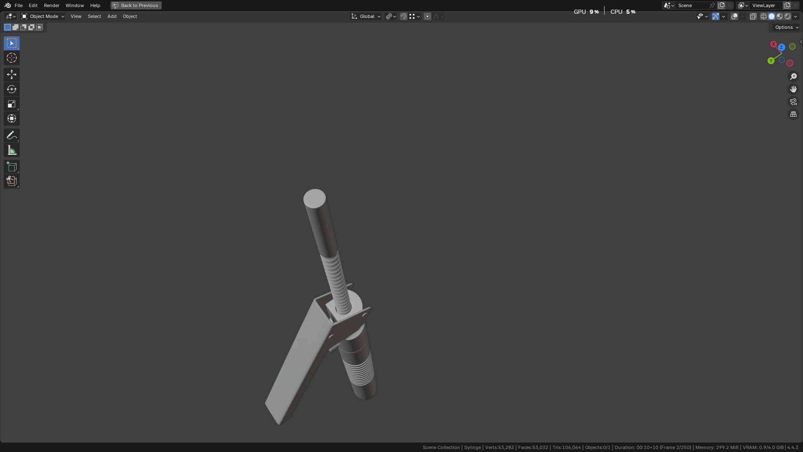Switch to material preview shading
This screenshot has width=803, height=452.
pos(780,16)
